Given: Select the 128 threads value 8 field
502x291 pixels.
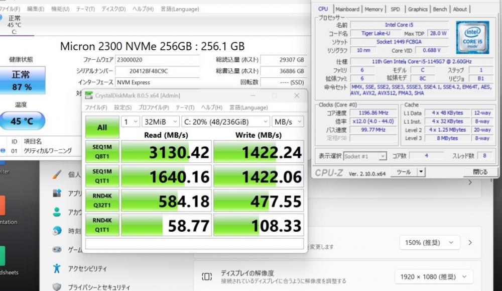Looking at the screenshot, I should click(485, 156).
